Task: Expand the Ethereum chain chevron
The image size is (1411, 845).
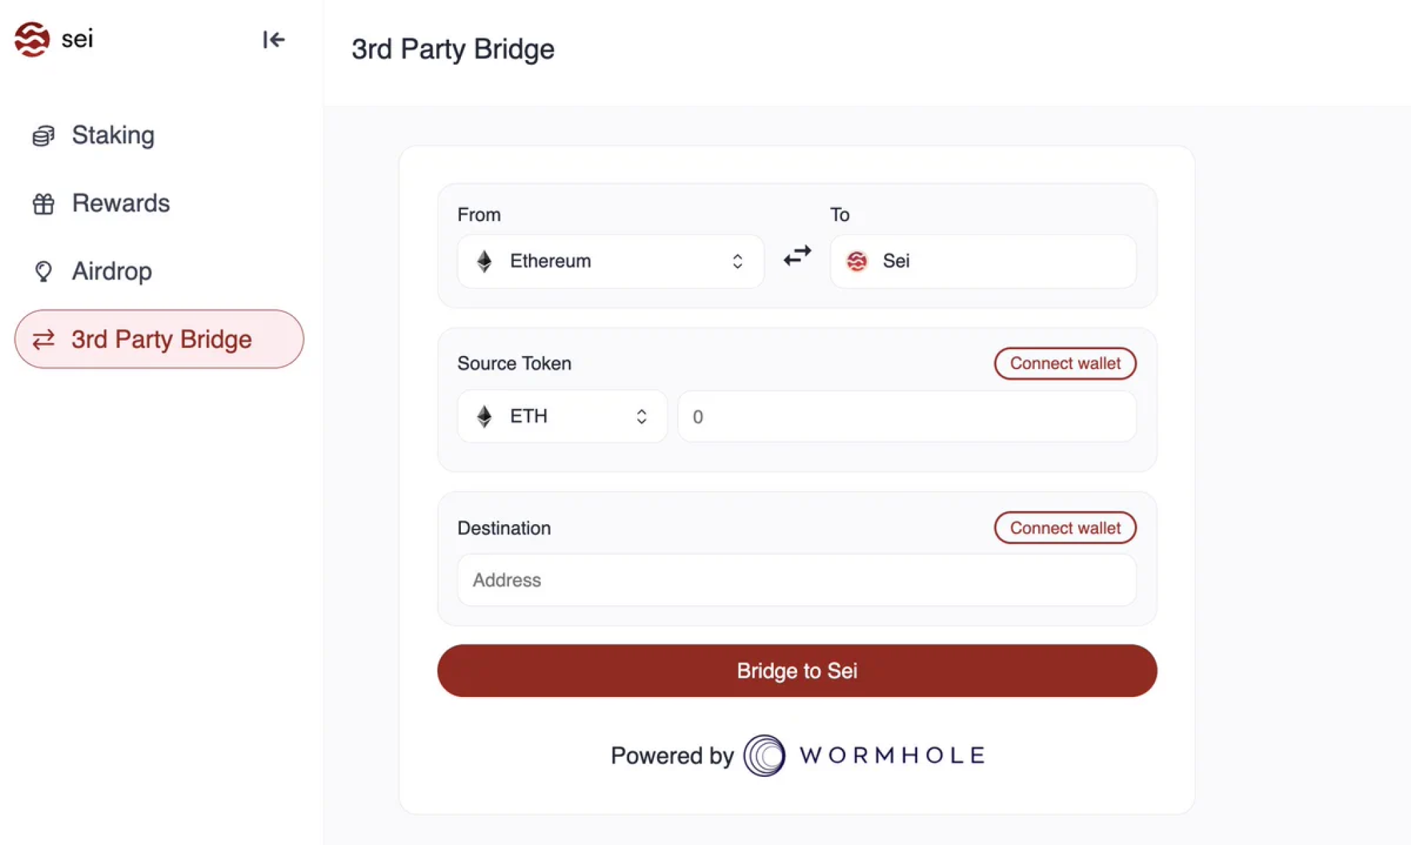Action: click(x=737, y=261)
